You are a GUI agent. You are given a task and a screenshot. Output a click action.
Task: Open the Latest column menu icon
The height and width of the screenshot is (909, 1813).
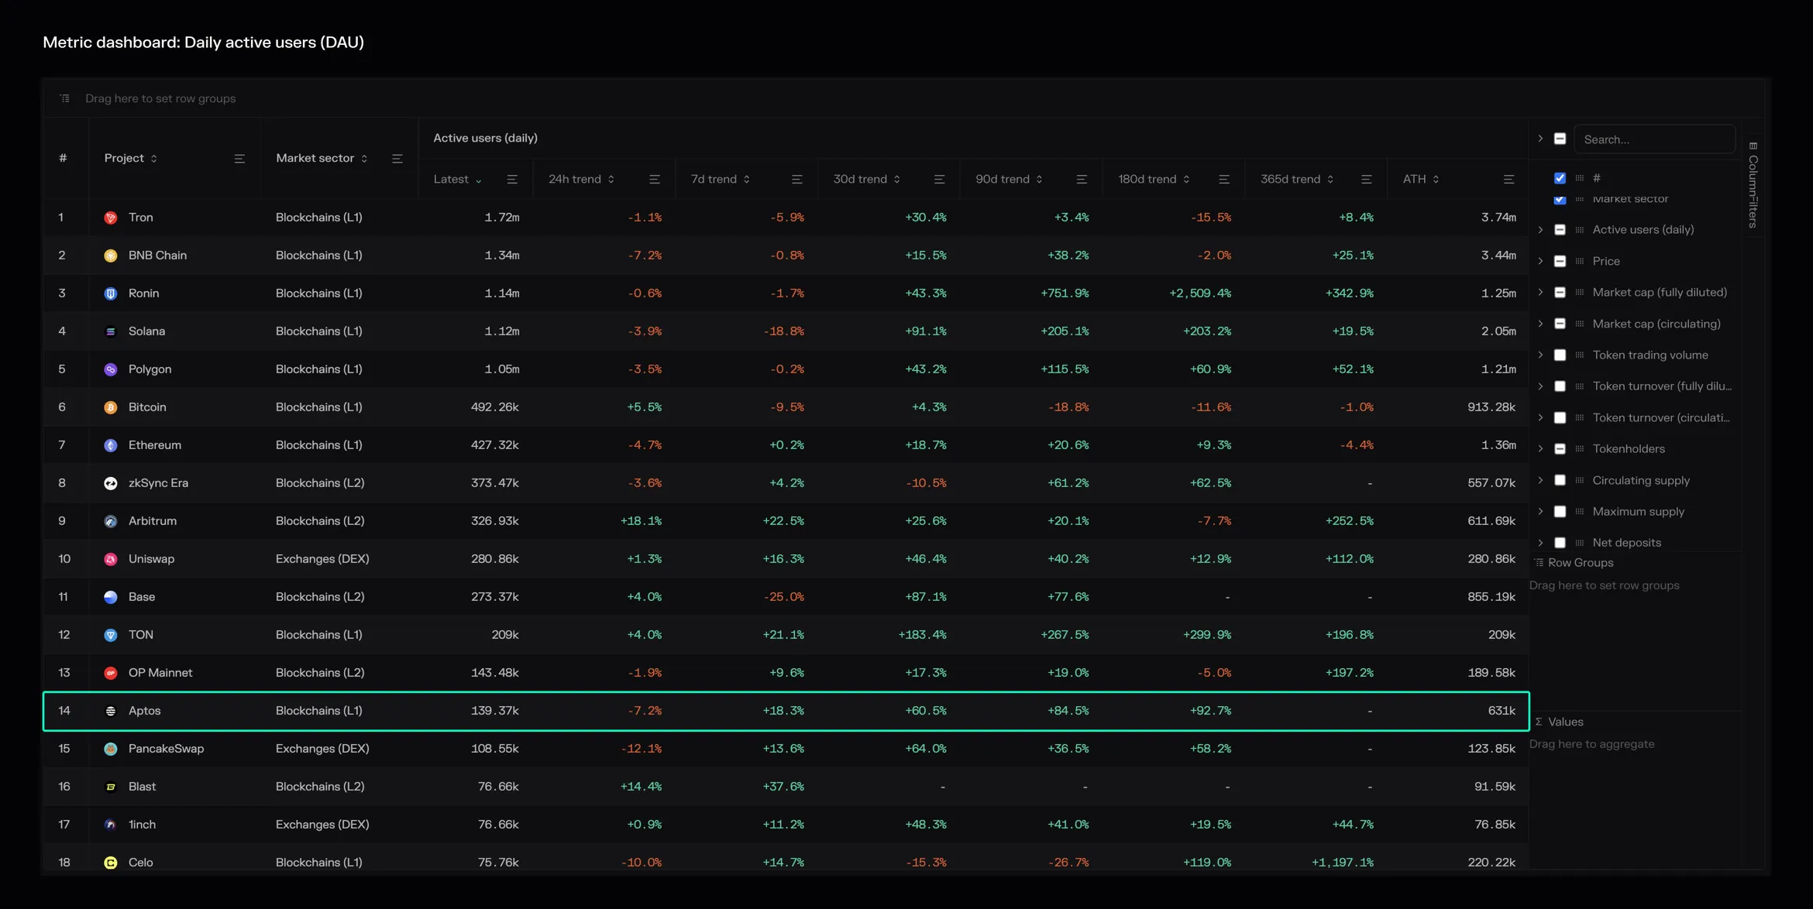pos(512,179)
